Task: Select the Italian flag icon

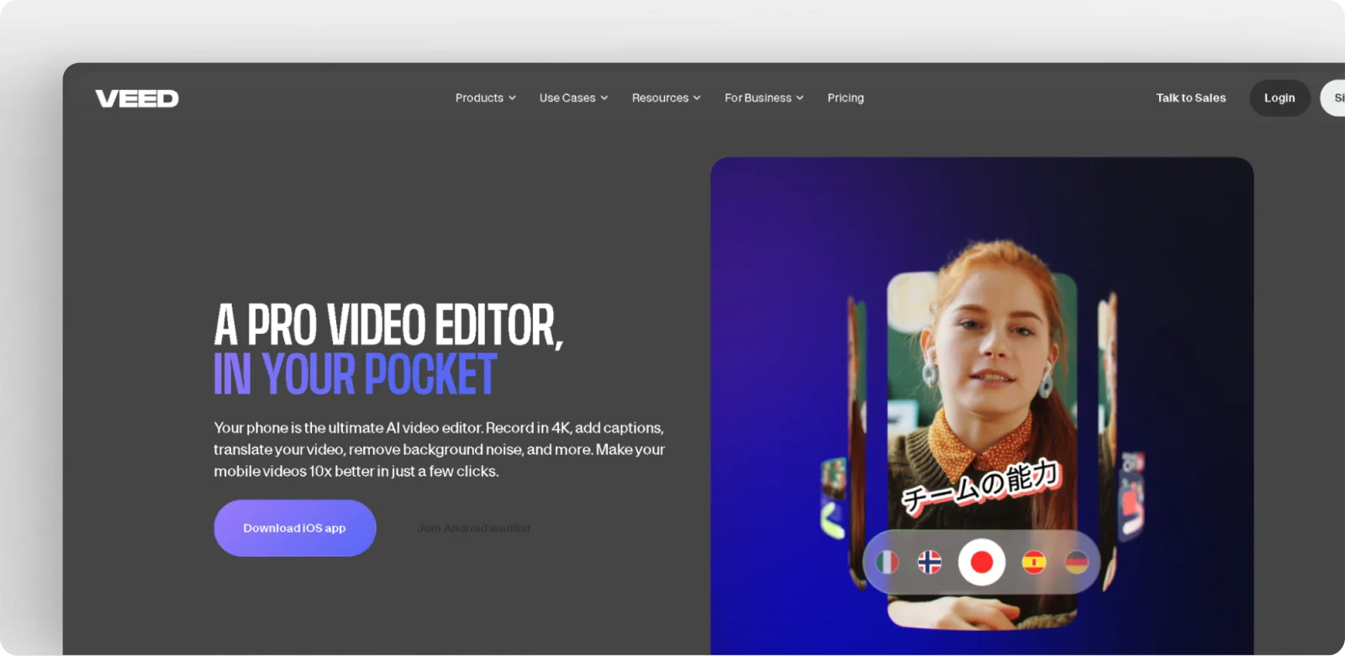Action: coord(887,562)
